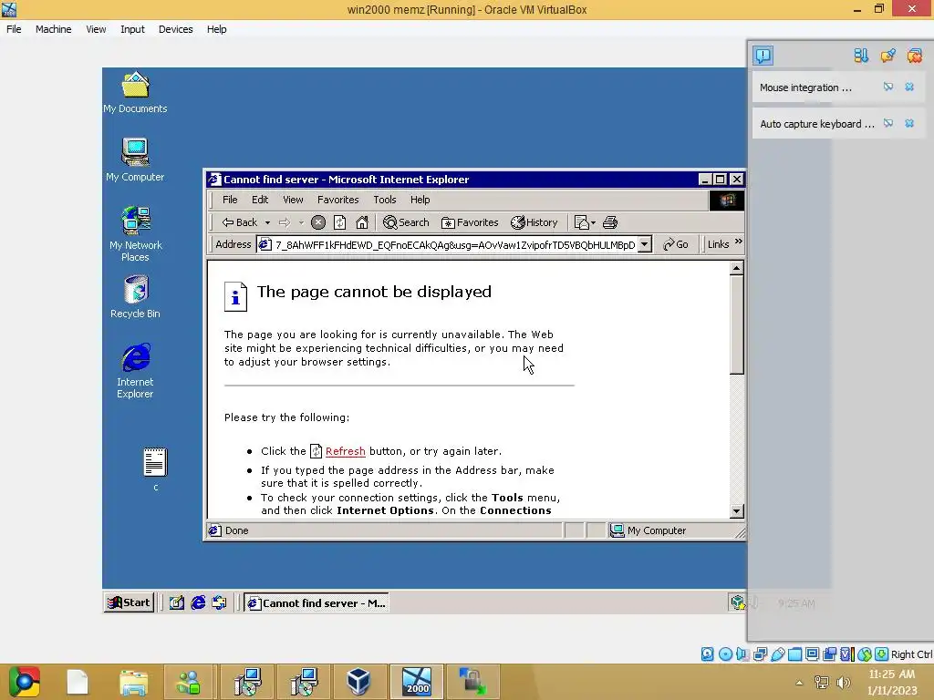Click the page scrollbar down arrow
The width and height of the screenshot is (934, 700).
(737, 511)
